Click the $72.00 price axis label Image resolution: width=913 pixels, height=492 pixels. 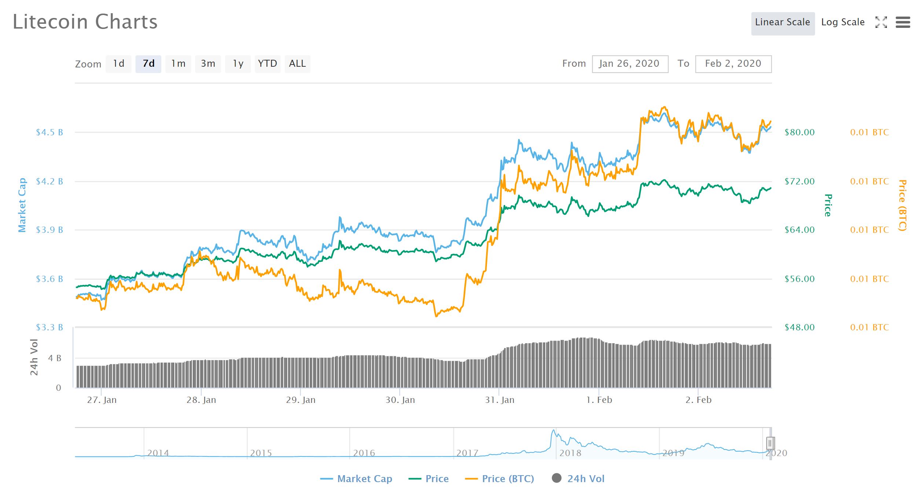tap(799, 181)
